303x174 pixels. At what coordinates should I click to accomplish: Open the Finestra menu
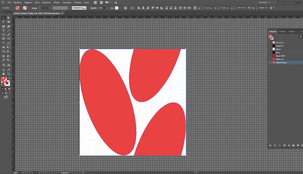[77, 3]
